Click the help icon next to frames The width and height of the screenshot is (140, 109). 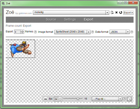[x=35, y=32]
